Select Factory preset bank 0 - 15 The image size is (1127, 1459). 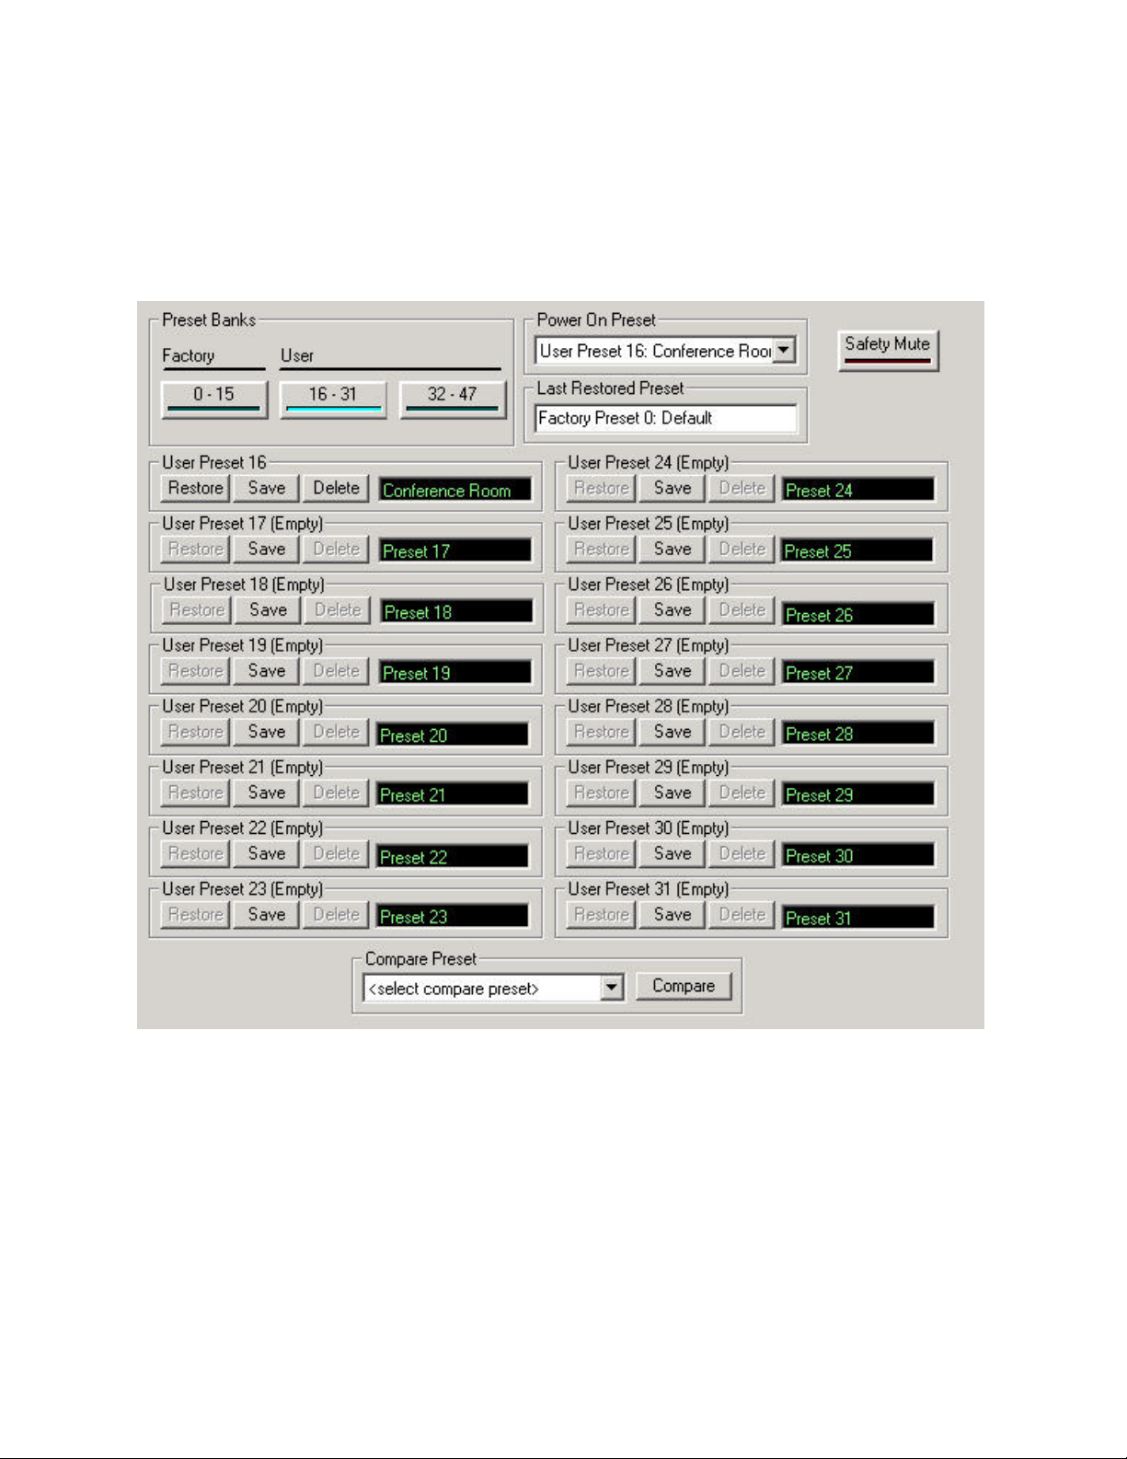point(214,399)
